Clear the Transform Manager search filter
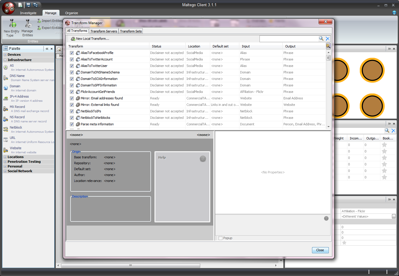399x276 pixels. click(x=328, y=39)
